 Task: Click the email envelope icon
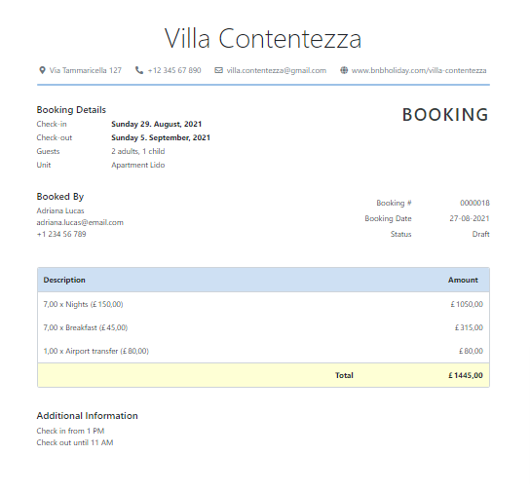pos(218,70)
